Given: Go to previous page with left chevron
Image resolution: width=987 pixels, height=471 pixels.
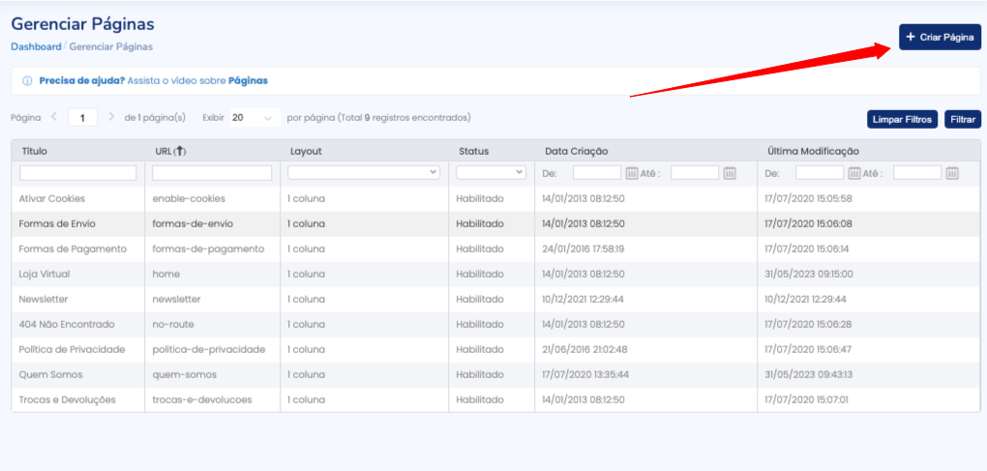Looking at the screenshot, I should pyautogui.click(x=54, y=117).
